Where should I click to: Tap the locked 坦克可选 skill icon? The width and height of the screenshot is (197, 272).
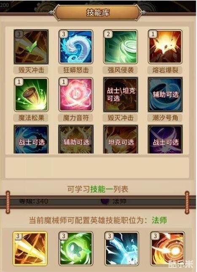[121, 139]
